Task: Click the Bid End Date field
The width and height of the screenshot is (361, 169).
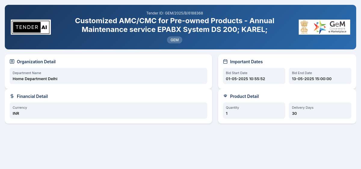Action: [320, 76]
